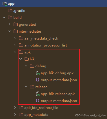Select the intermediates folder name
The image size is (107, 119).
coord(30,31)
